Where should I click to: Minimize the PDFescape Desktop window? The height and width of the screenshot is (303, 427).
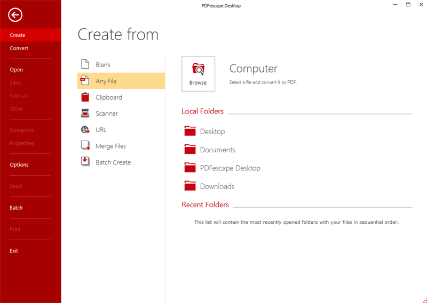(x=395, y=5)
